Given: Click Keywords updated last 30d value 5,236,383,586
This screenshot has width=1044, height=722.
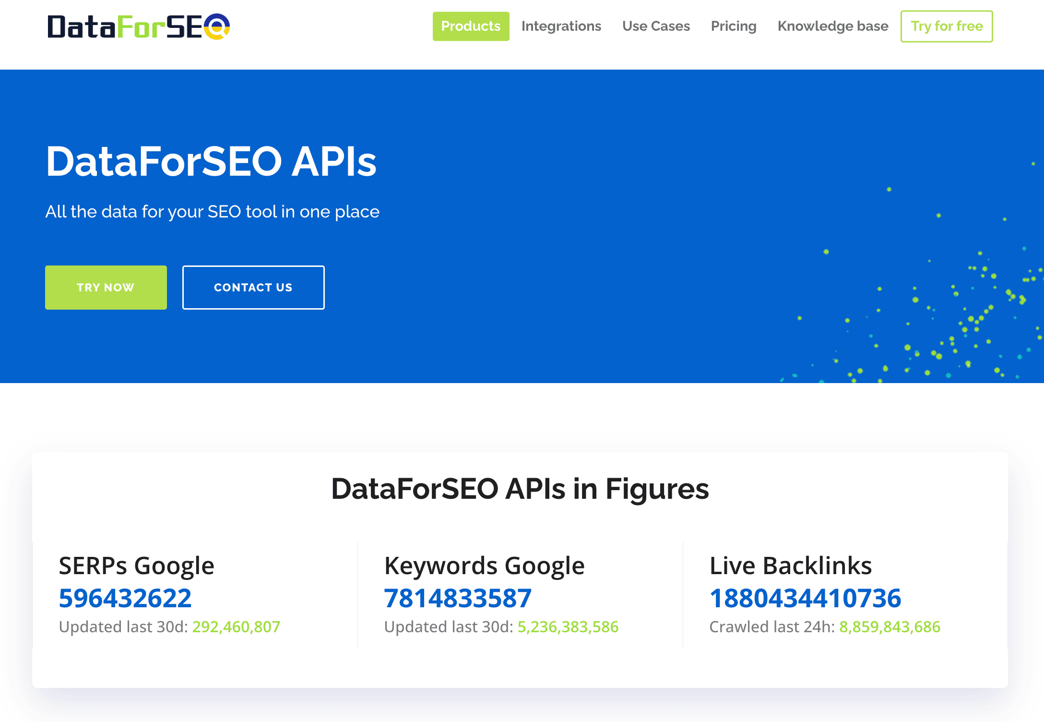Looking at the screenshot, I should (568, 627).
